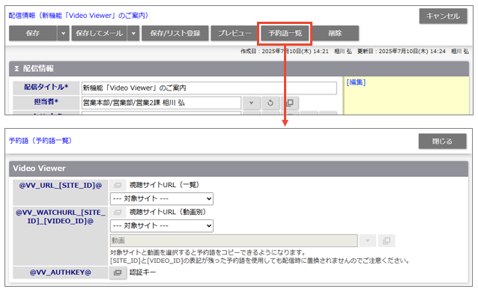Click the Video Viewer section header
The image size is (478, 292).
click(x=238, y=168)
